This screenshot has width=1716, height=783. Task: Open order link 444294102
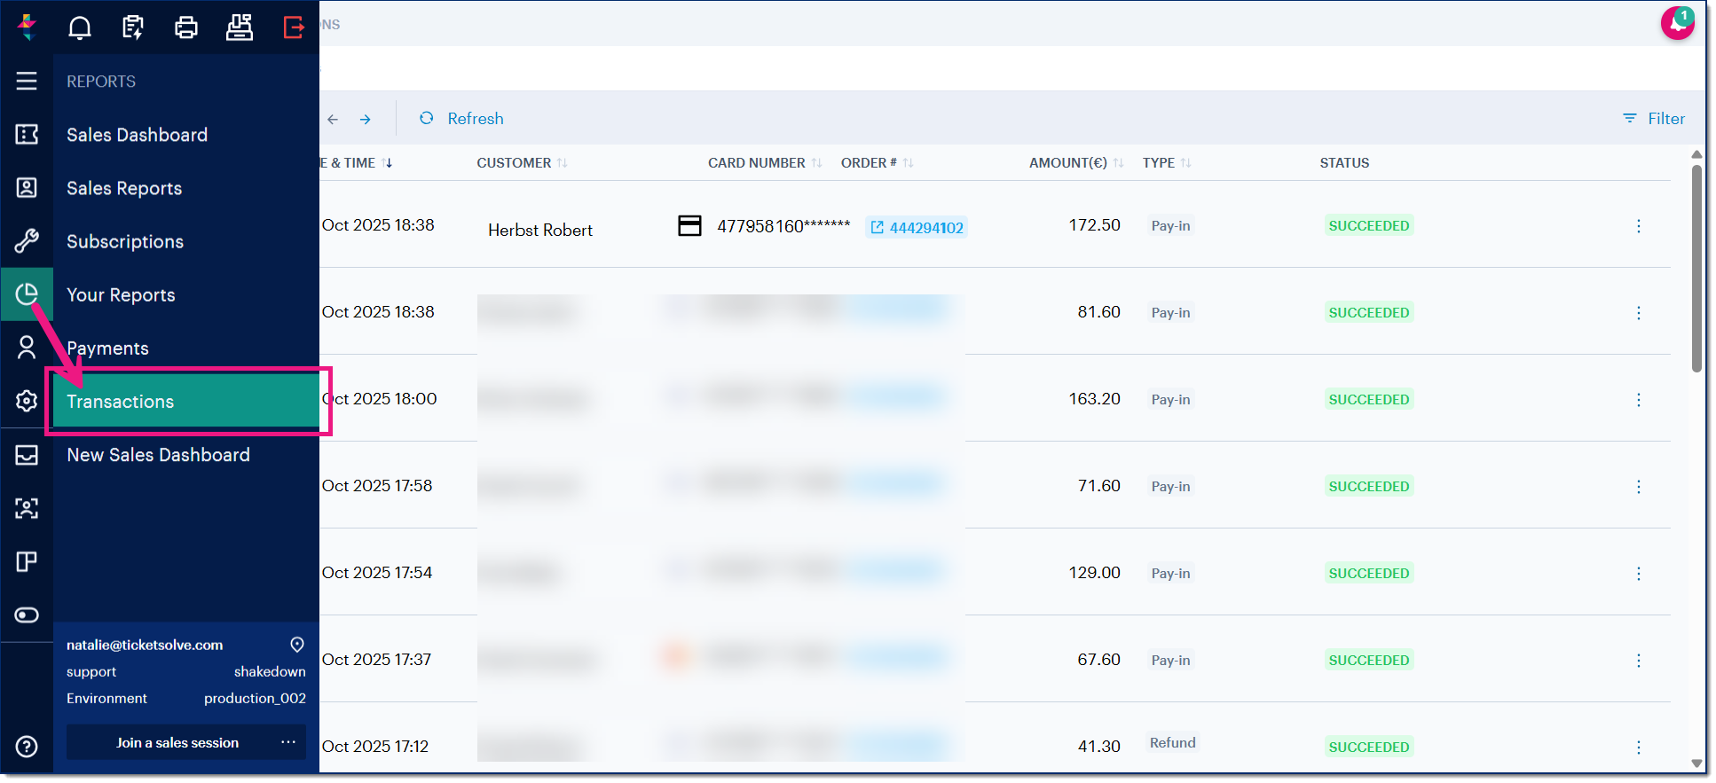pyautogui.click(x=917, y=227)
